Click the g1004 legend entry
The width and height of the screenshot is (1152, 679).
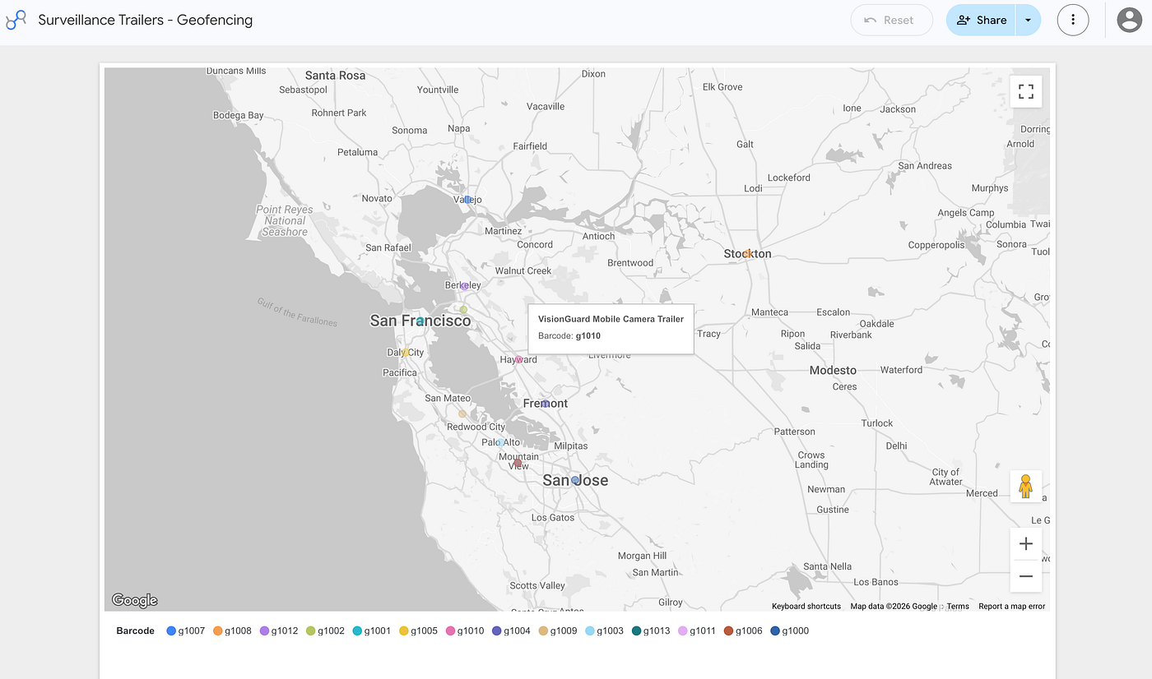point(511,631)
